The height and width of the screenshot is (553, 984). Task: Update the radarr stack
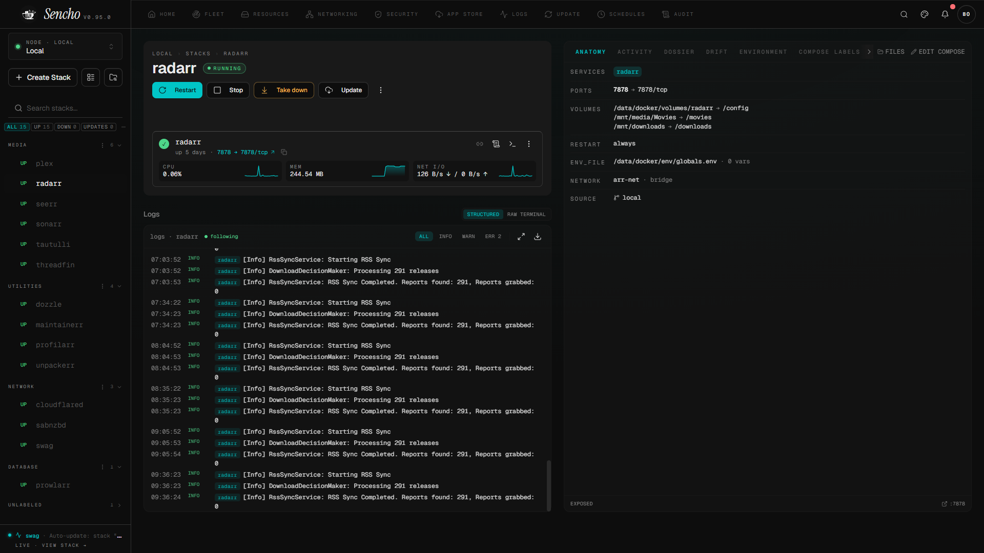(343, 90)
